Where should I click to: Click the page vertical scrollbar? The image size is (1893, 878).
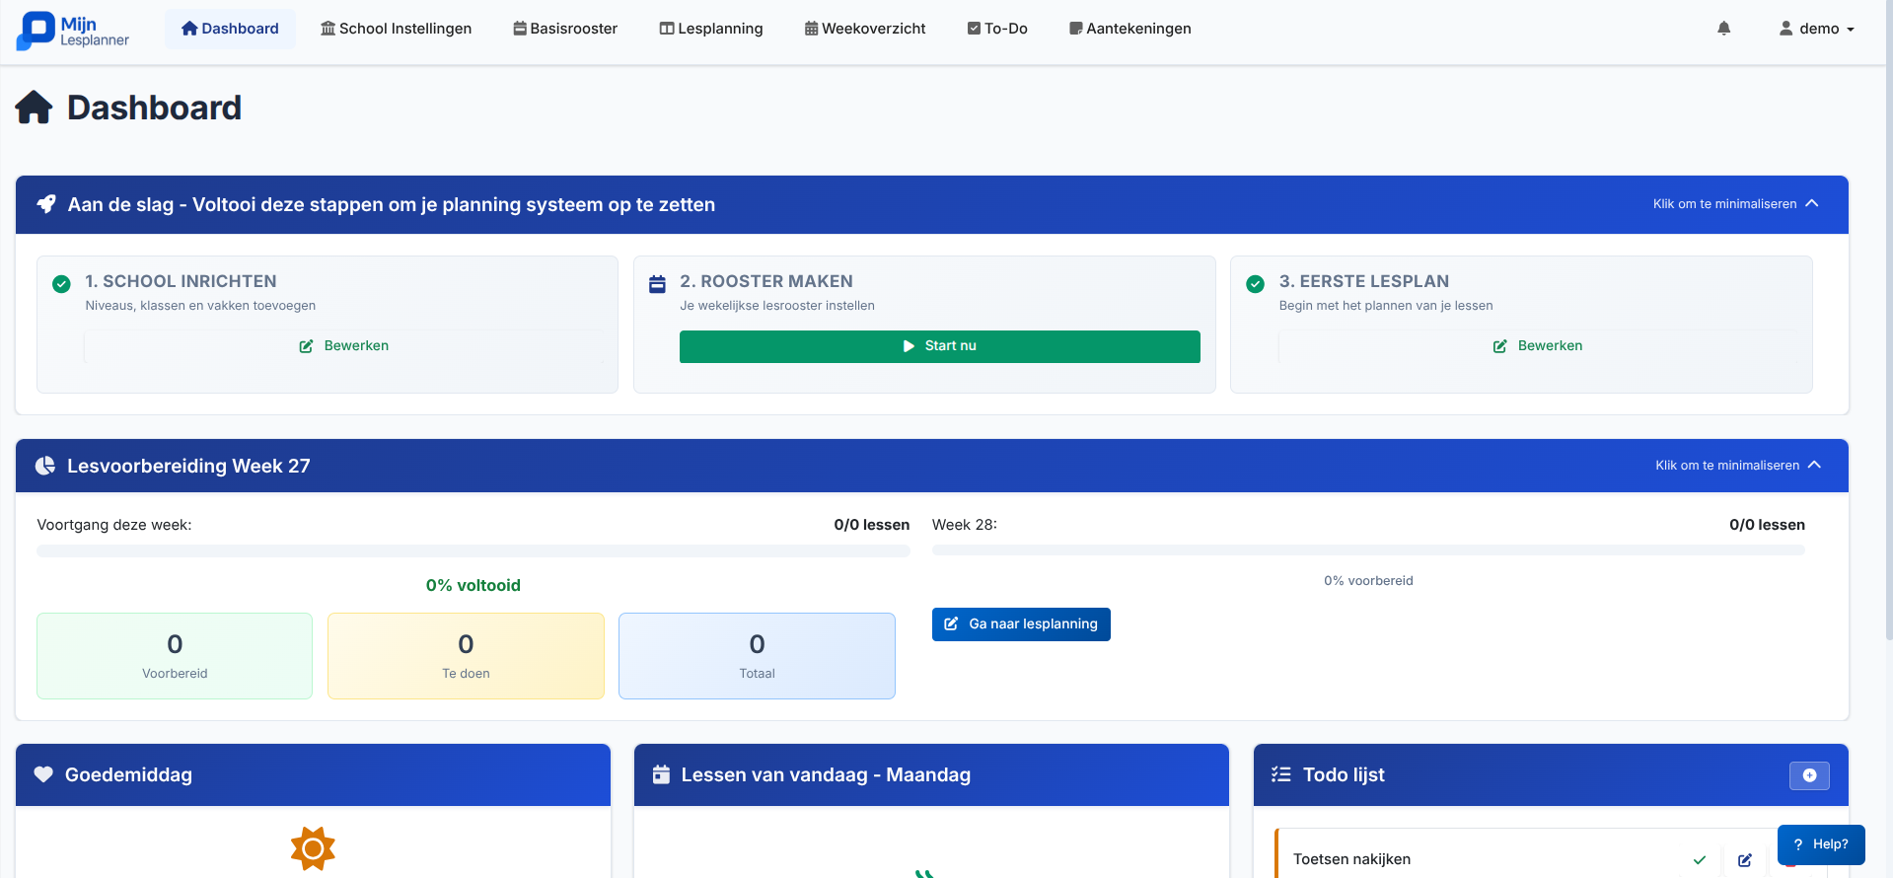click(1888, 321)
